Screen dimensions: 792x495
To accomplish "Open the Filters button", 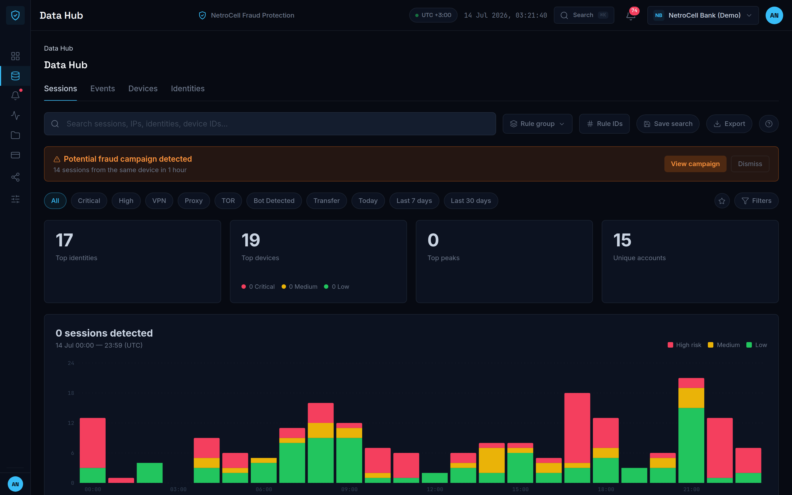I will tap(756, 201).
